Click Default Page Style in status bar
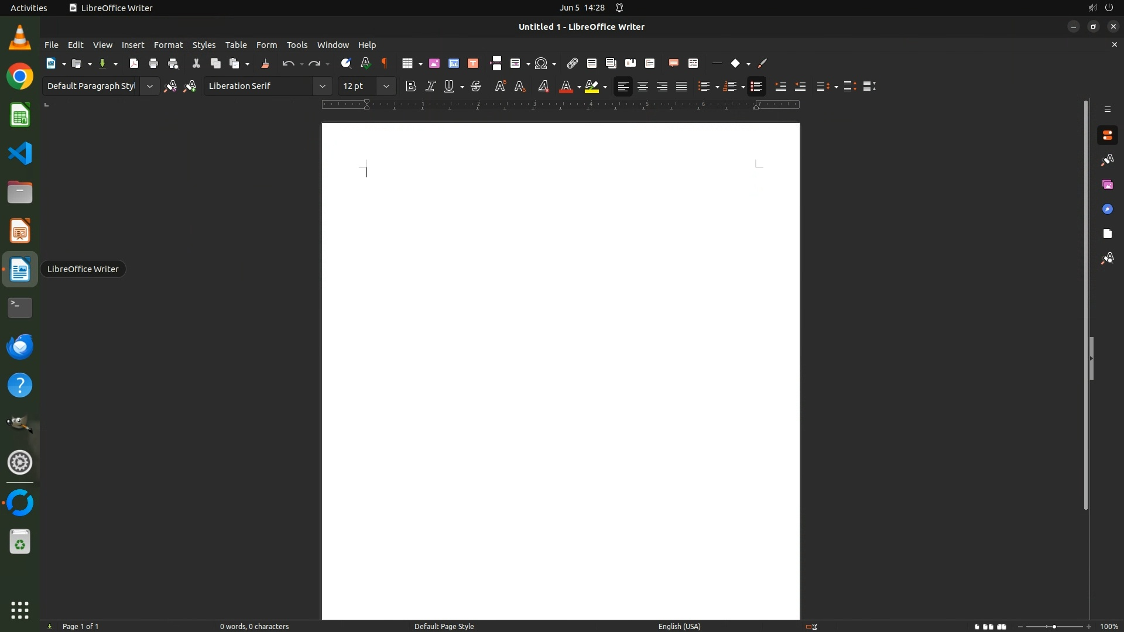1124x632 pixels. point(444,626)
